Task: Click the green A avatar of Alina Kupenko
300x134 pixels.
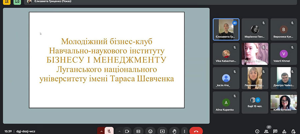Action: (x=226, y=102)
